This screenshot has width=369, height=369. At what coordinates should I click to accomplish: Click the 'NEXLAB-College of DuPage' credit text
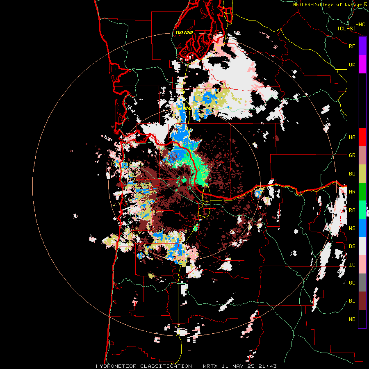[327, 5]
